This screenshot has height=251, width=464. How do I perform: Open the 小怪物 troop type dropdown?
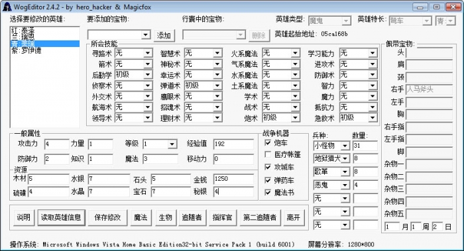point(345,146)
